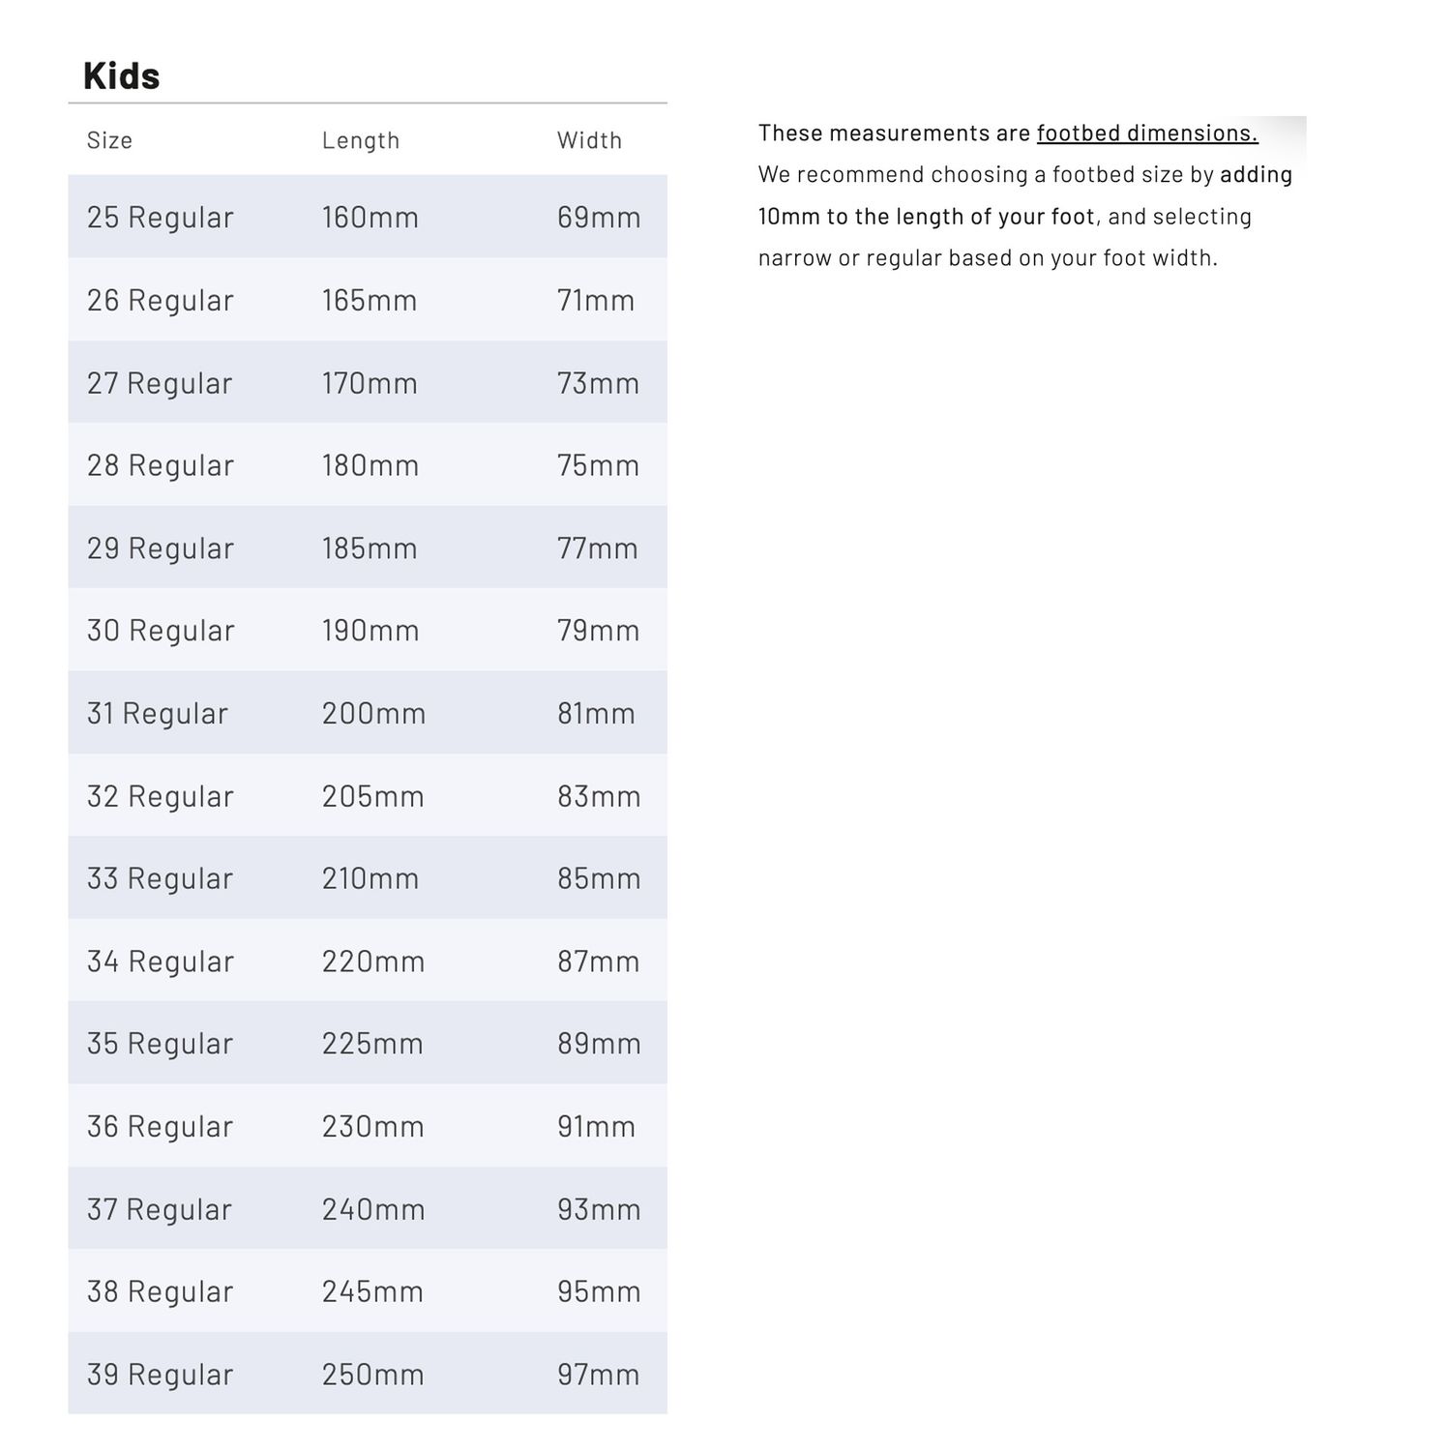Click the footbed dimensions link
Screen dimensions: 1451x1451
coord(1146,133)
